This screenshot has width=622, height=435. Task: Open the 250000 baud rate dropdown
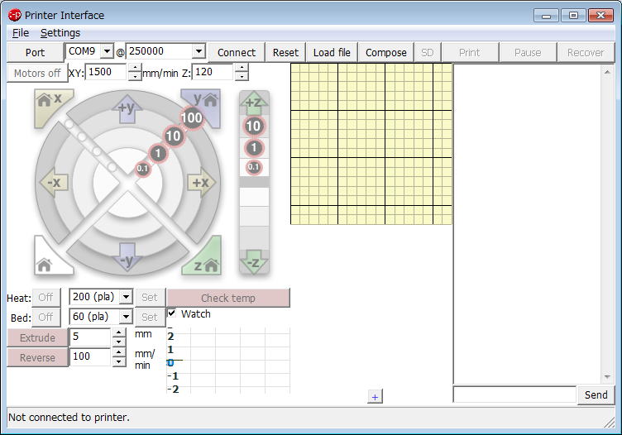tap(199, 51)
